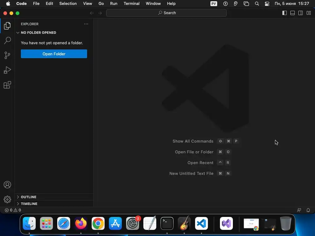Open the Window menu
Viewport: 315px width, 236px height.
(153, 4)
